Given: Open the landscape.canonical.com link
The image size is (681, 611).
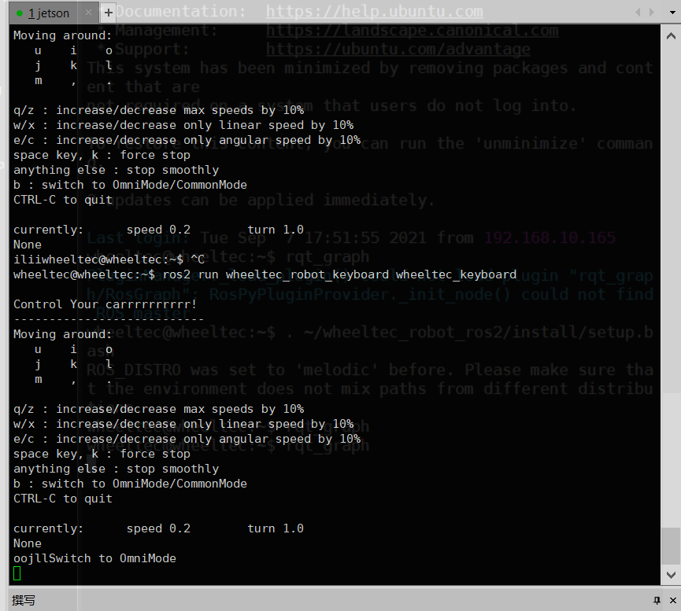Looking at the screenshot, I should click(x=413, y=31).
